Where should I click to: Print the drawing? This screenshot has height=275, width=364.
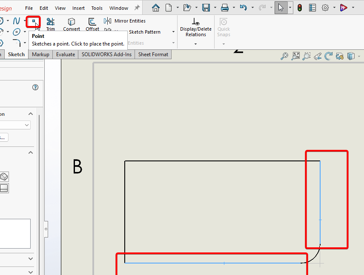point(224,8)
